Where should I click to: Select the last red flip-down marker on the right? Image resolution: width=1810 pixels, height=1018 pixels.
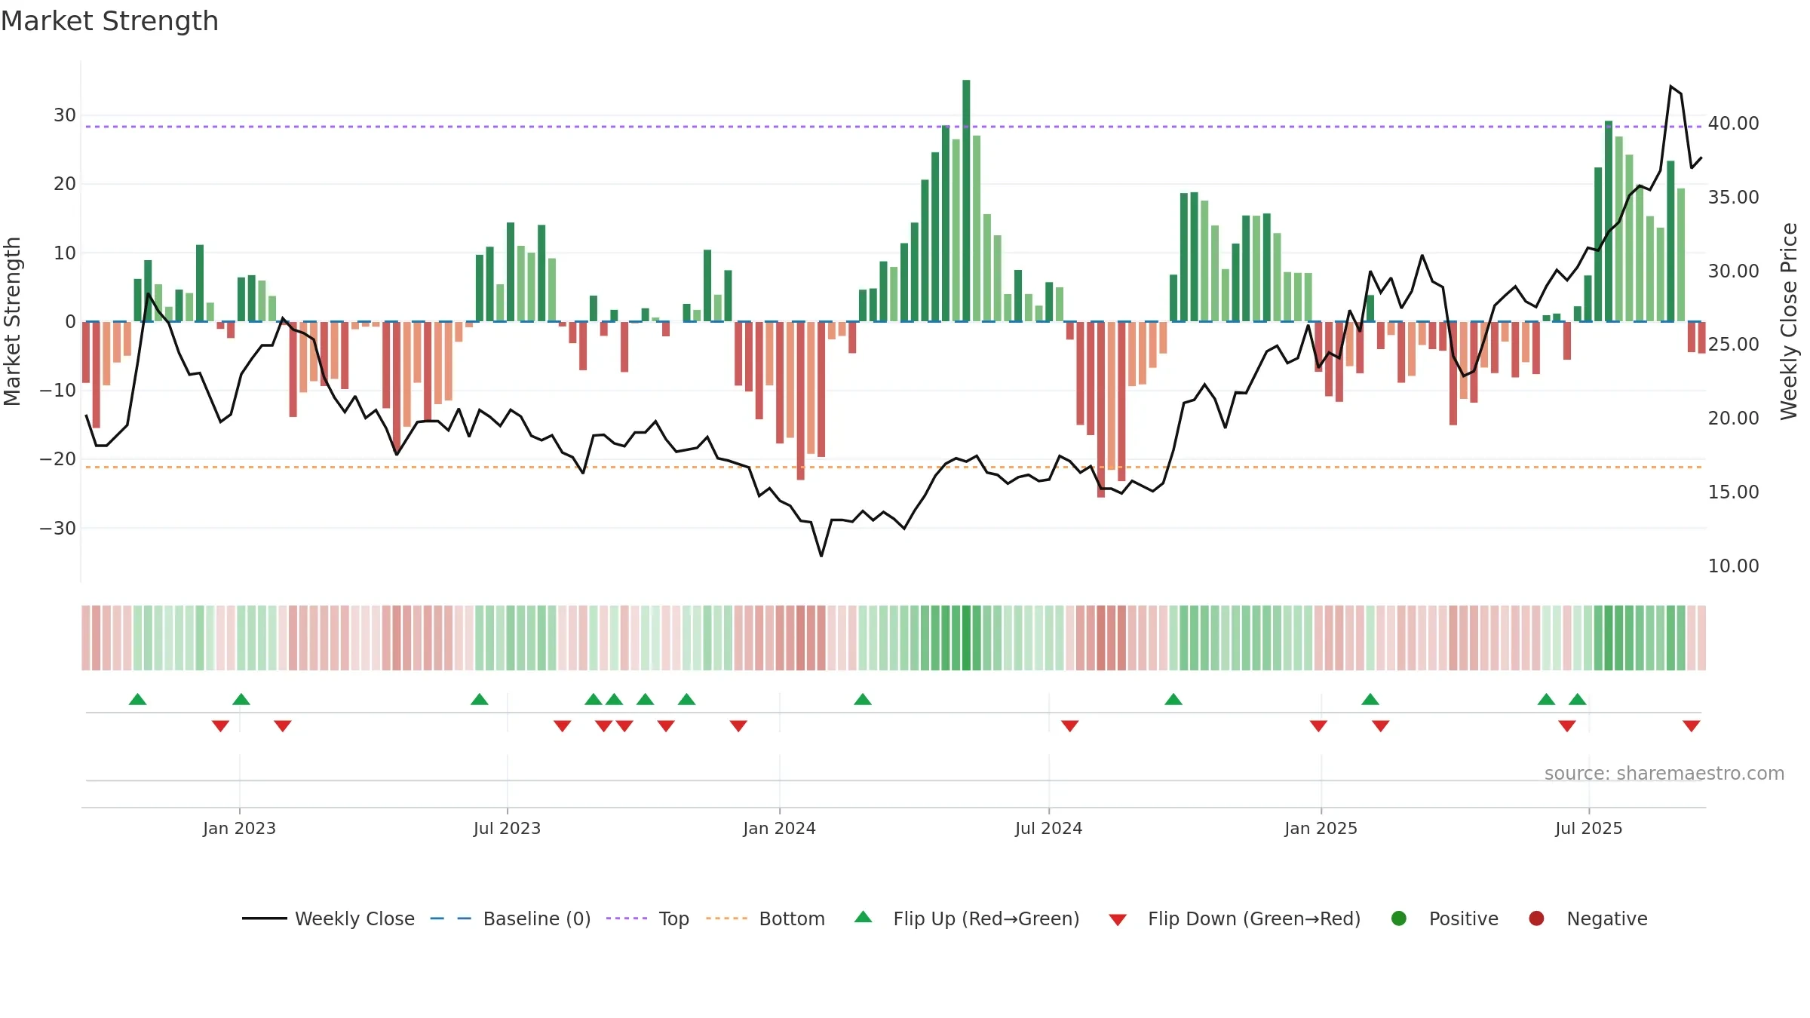pyautogui.click(x=1691, y=725)
